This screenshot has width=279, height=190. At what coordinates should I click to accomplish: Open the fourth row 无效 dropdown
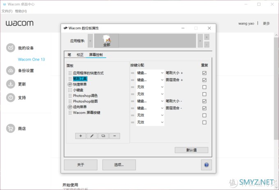click(150, 94)
